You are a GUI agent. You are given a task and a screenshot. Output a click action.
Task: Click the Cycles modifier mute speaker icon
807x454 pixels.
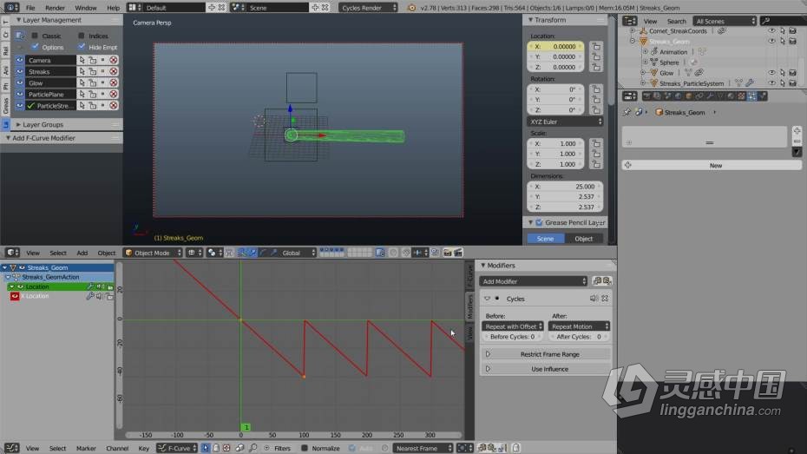point(594,299)
